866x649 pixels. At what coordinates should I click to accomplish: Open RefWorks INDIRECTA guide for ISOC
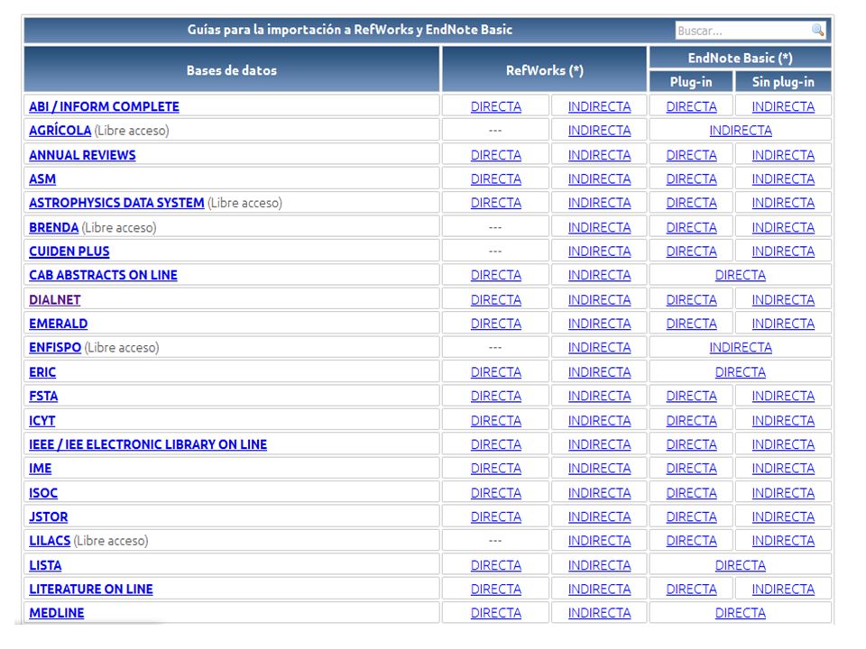tap(599, 493)
